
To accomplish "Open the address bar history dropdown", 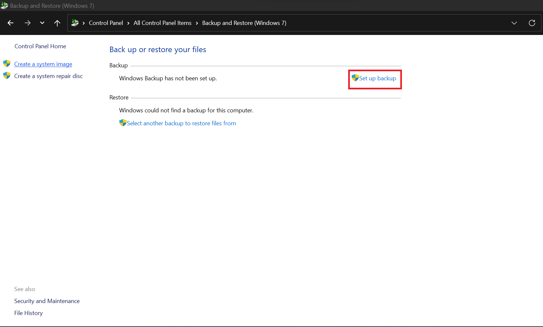I will 514,23.
